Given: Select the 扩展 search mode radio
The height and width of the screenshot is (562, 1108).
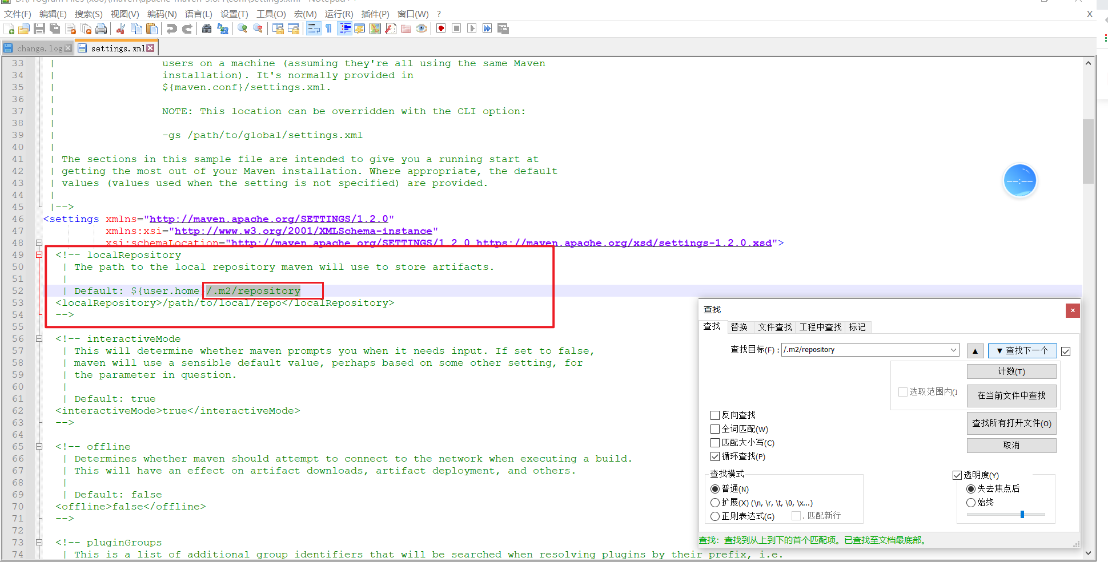Looking at the screenshot, I should [715, 503].
